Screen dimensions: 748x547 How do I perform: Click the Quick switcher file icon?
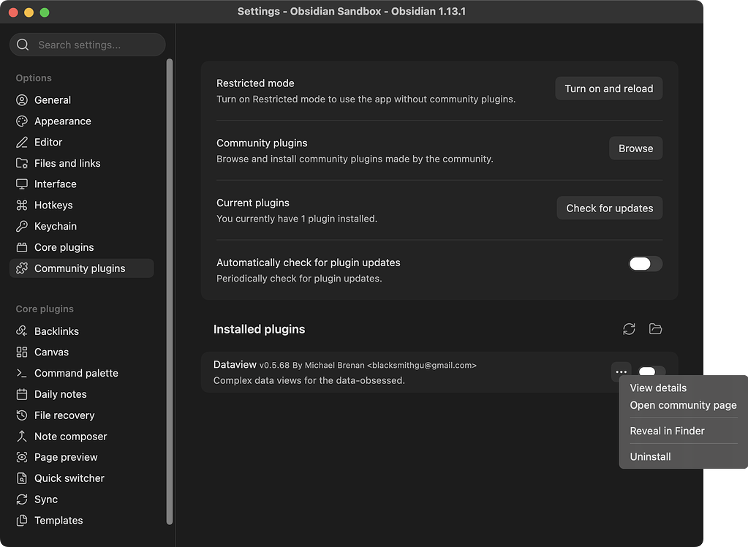point(22,478)
